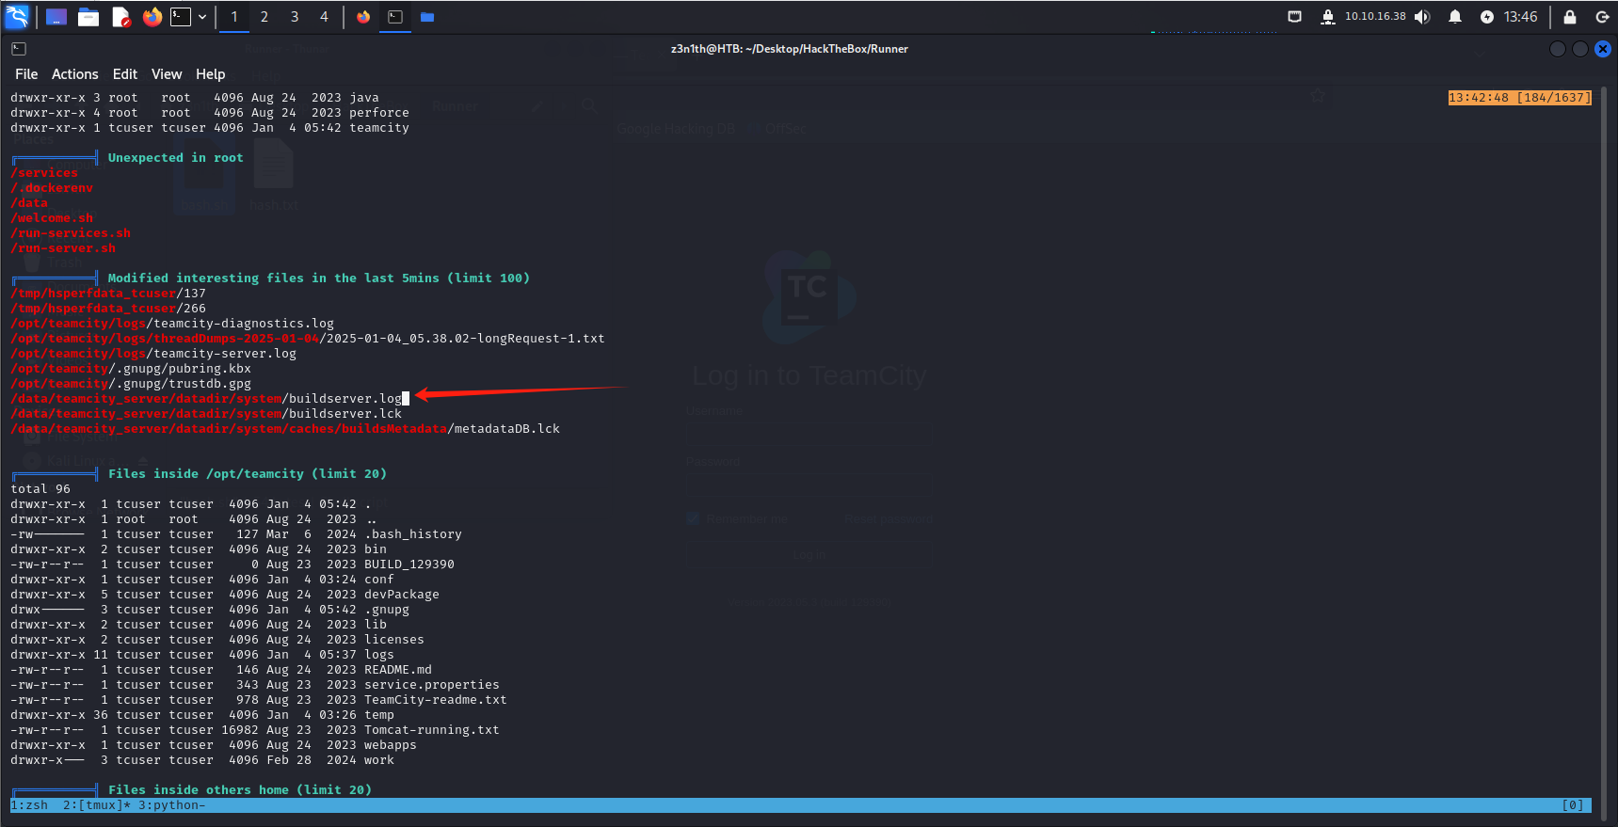Launch the text editor from panel
The height and width of the screenshot is (827, 1618).
(x=120, y=17)
